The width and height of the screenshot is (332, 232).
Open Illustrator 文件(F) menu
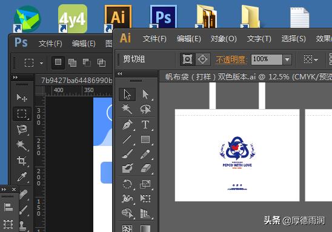point(154,39)
